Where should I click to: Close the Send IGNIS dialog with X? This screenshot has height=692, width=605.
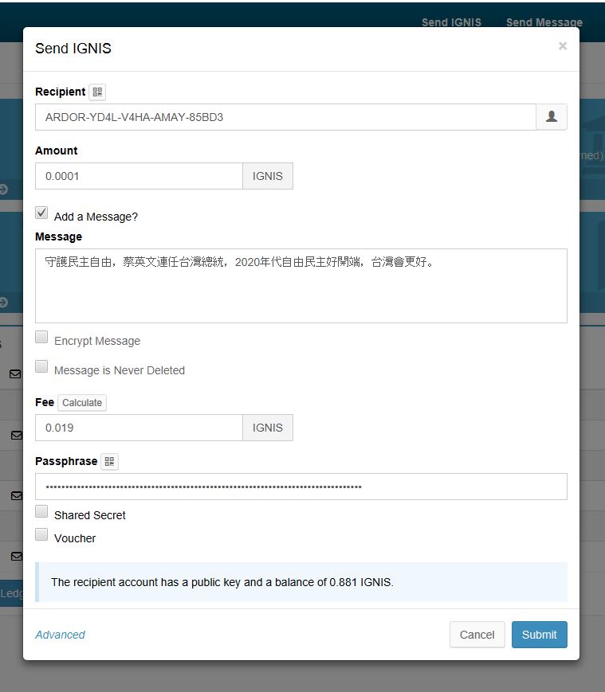[x=562, y=46]
